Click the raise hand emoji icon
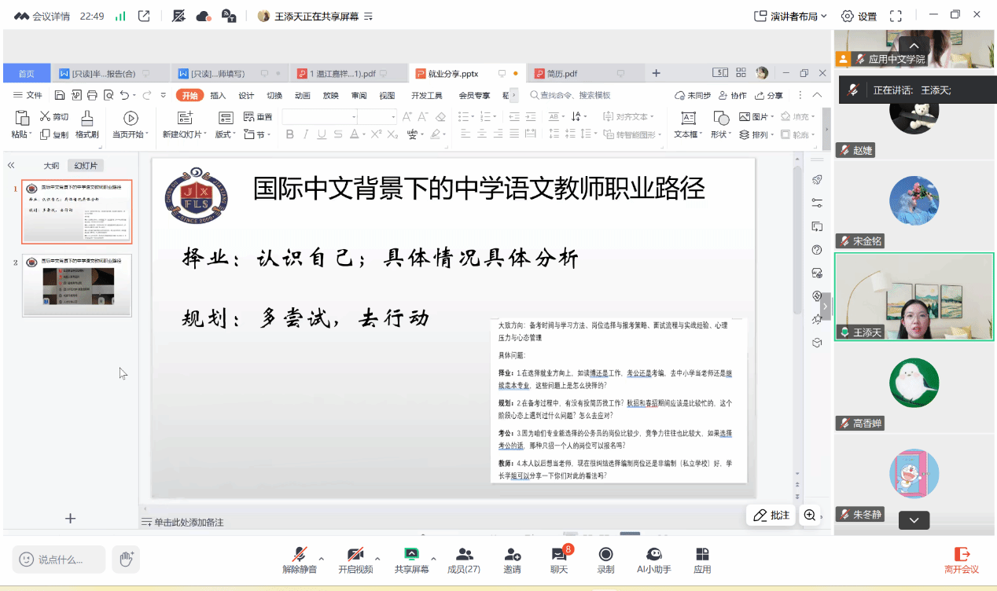This screenshot has width=997, height=591. [125, 559]
